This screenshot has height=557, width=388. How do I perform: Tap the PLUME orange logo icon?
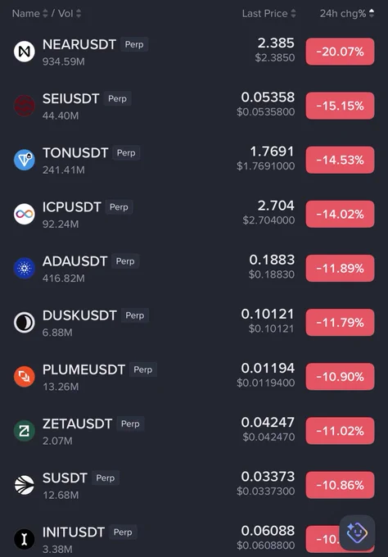[24, 377]
